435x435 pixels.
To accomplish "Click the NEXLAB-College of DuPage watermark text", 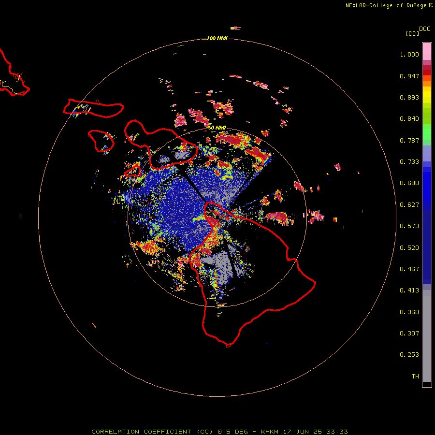I will click(389, 5).
